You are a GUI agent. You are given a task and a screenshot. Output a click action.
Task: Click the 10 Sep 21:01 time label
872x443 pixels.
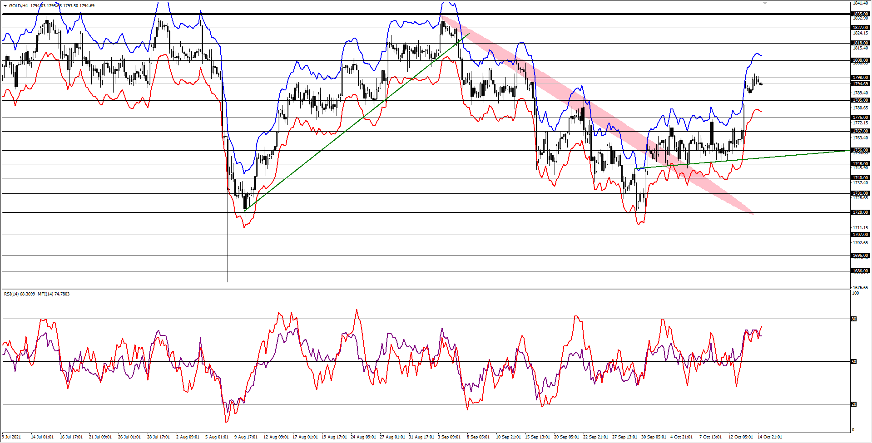tap(509, 437)
